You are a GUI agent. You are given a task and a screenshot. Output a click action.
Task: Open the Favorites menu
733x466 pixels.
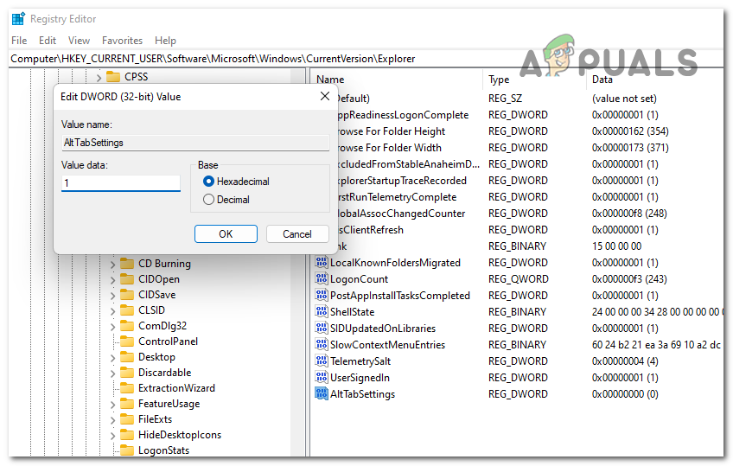tap(122, 41)
